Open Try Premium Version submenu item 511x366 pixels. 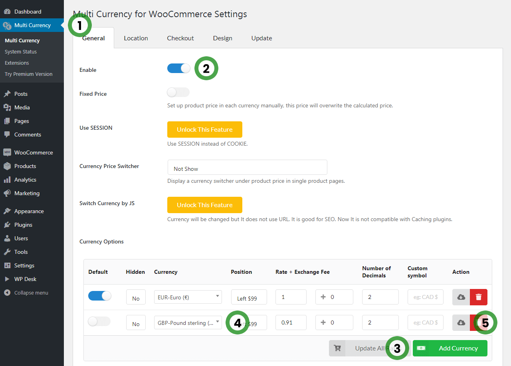click(x=29, y=74)
